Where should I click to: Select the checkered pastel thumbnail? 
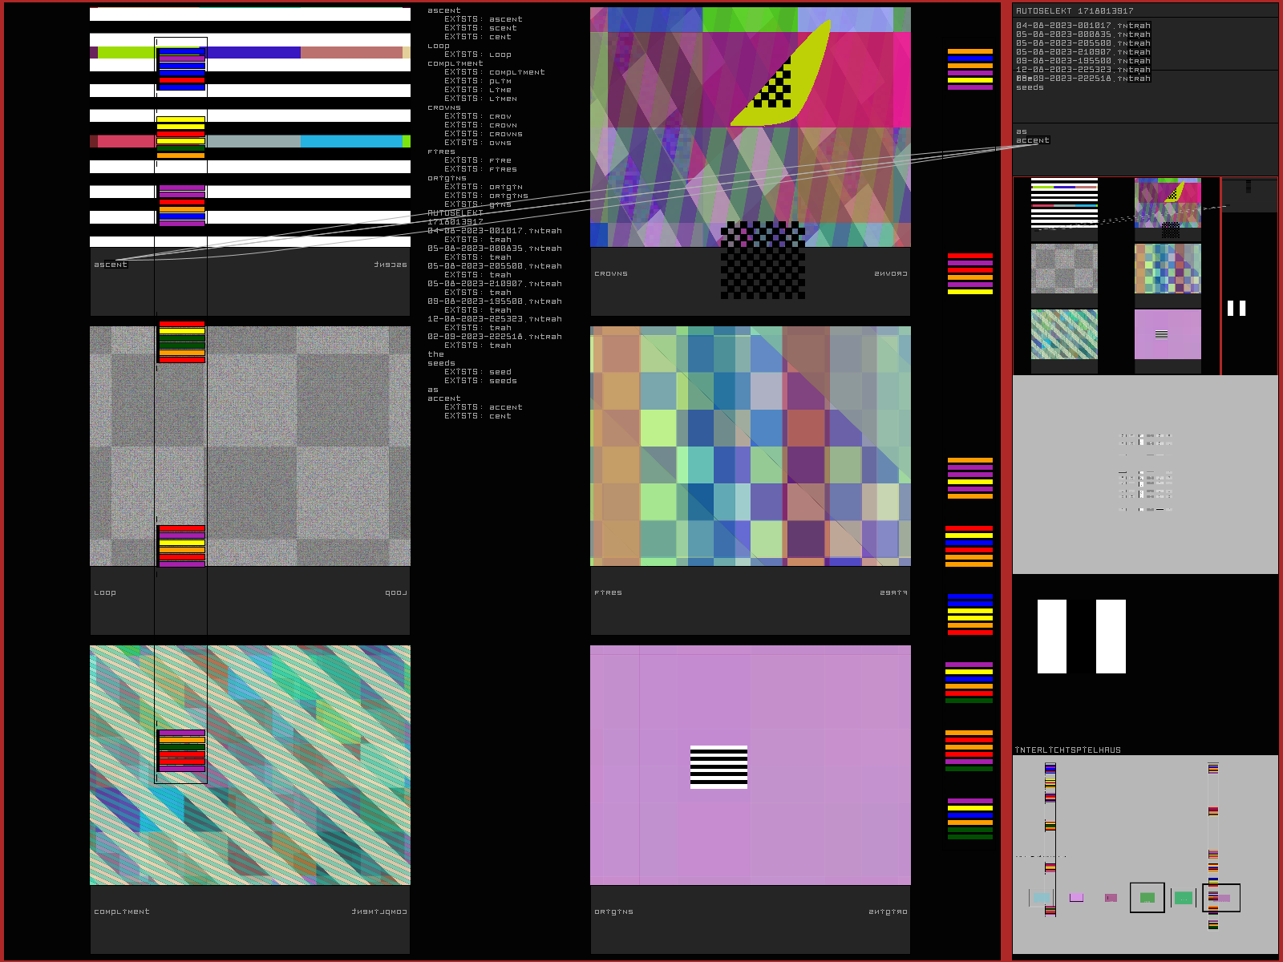click(x=1168, y=269)
